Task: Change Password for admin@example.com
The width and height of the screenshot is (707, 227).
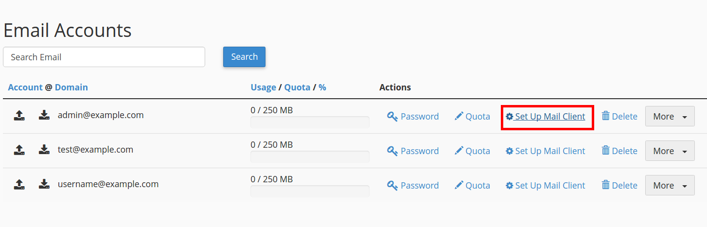Action: pyautogui.click(x=413, y=117)
